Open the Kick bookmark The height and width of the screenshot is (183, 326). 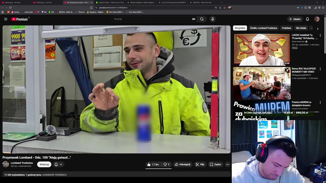click(51, 12)
